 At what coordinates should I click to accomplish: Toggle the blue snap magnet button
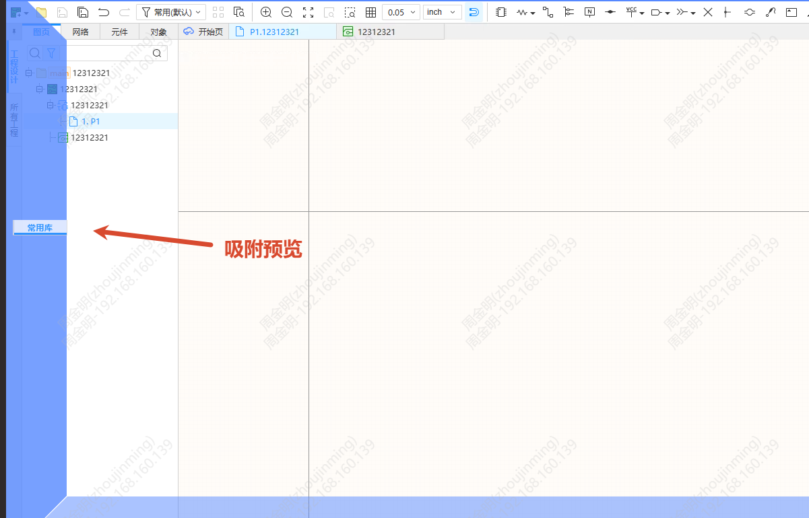[x=474, y=12]
